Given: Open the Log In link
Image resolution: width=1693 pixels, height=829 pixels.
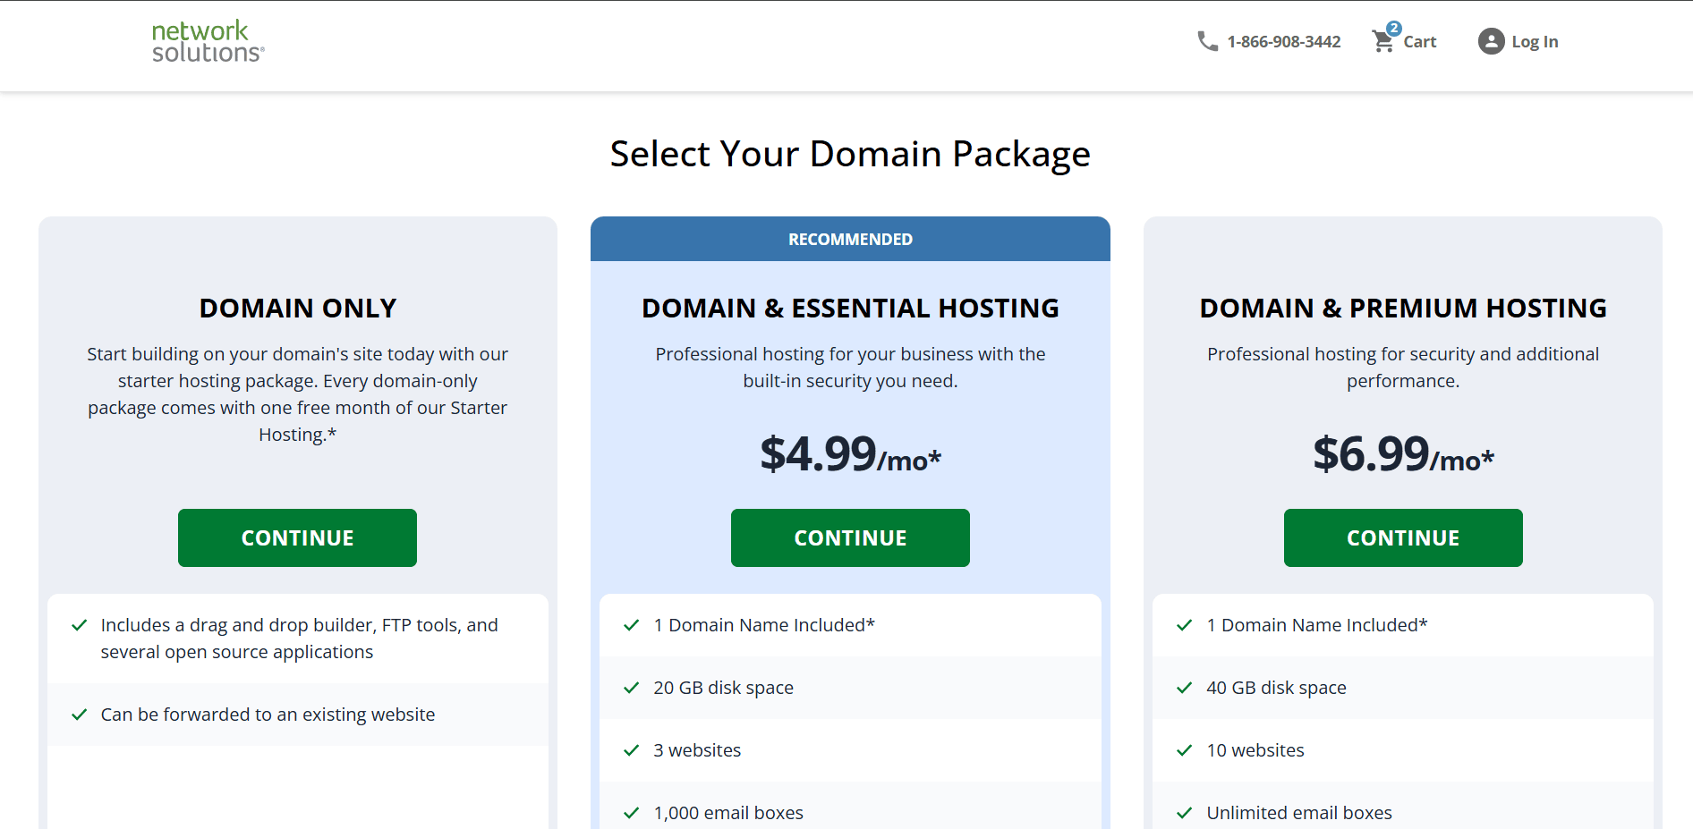Looking at the screenshot, I should (x=1535, y=41).
